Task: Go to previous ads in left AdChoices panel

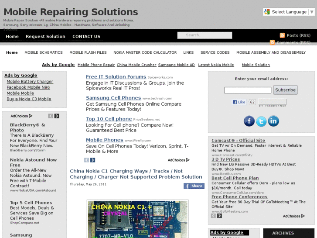Action: 51,116
